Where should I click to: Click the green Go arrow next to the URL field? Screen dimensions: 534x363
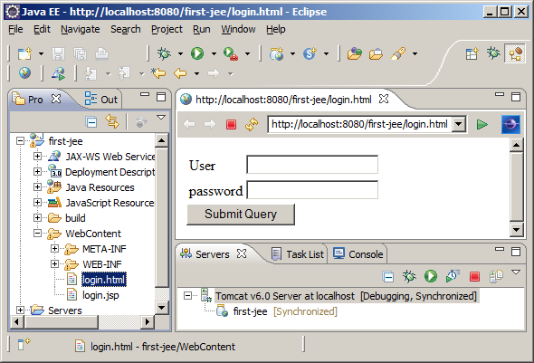[x=482, y=124]
